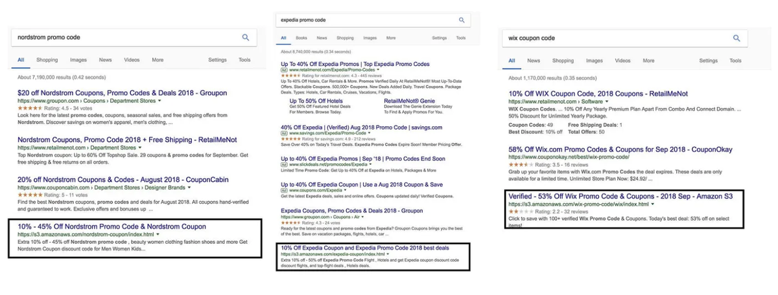Open '10% - 45% Off Nordstrom Promo Code' result
Screen dimensions: 778x295
[112, 227]
